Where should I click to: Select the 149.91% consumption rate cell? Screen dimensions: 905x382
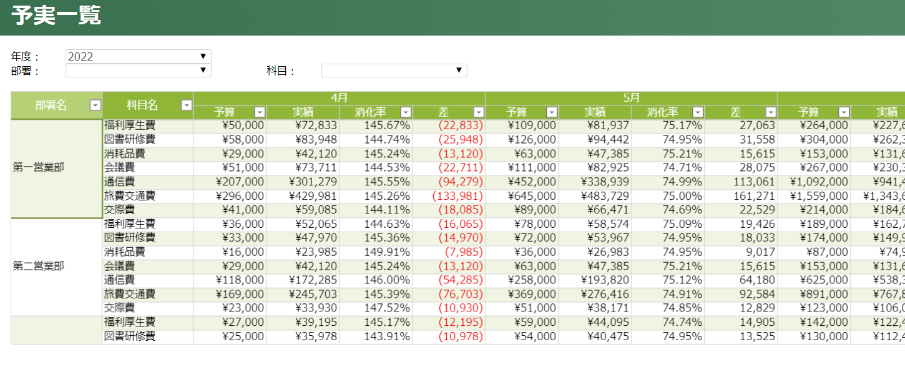(376, 252)
